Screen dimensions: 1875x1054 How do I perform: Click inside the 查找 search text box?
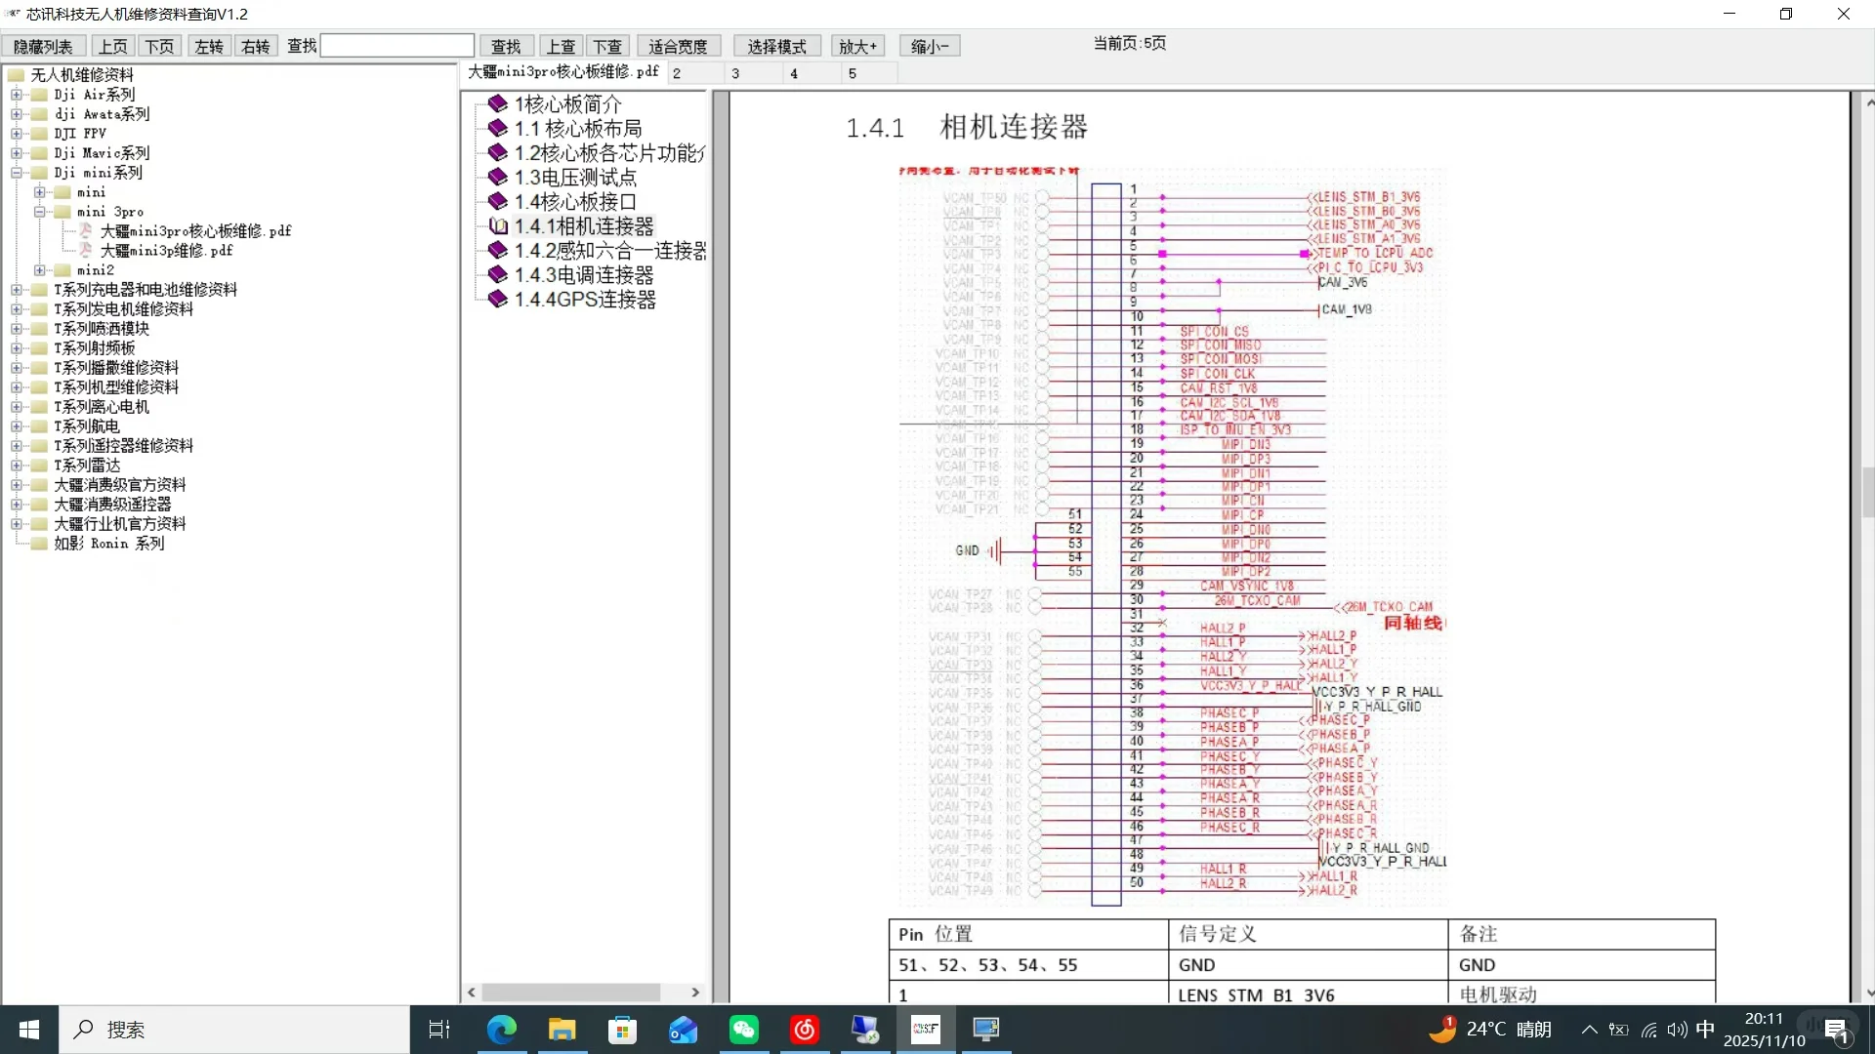[396, 45]
